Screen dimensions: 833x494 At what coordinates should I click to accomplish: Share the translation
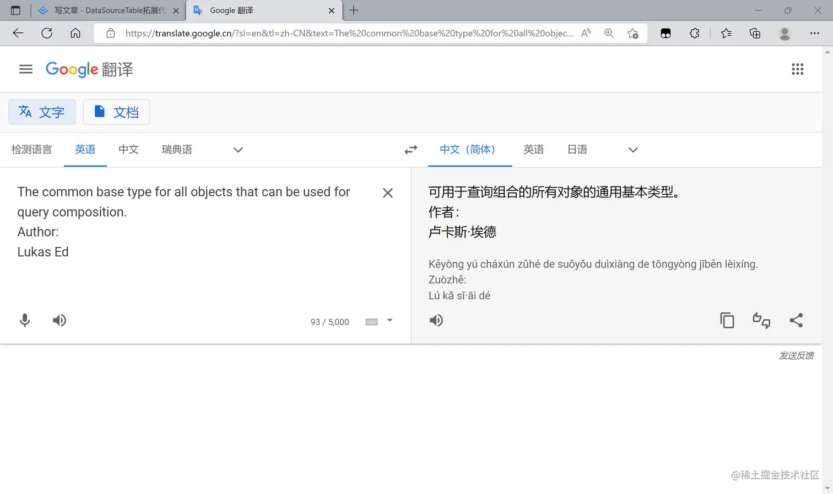(x=796, y=320)
